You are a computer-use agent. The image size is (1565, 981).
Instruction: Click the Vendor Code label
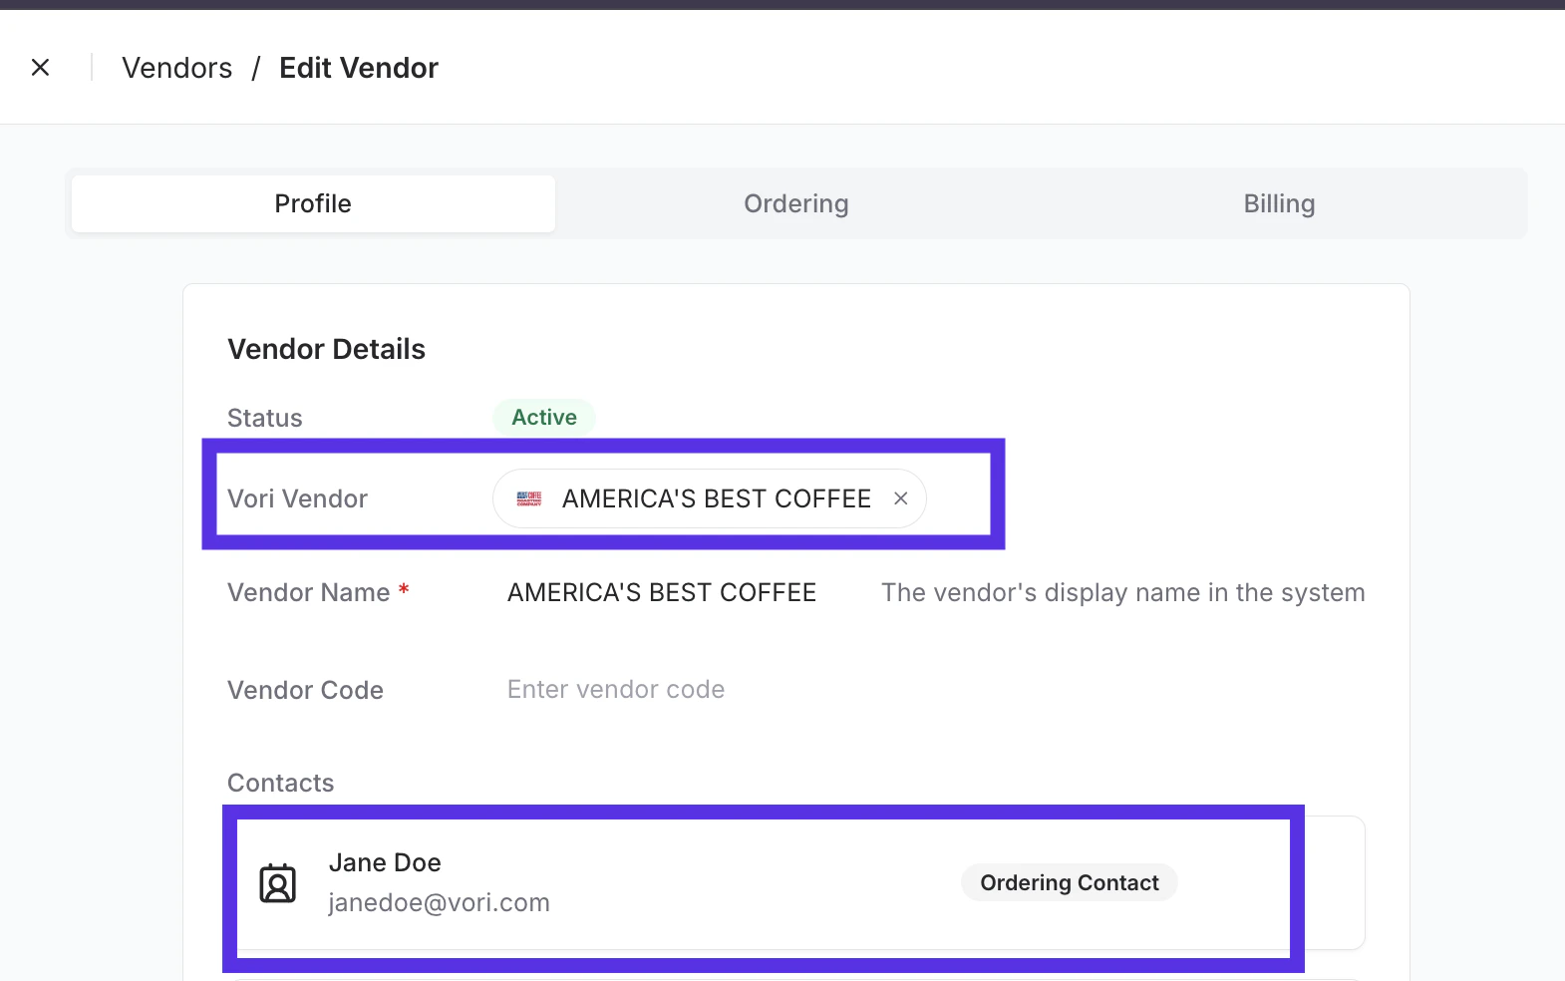(306, 690)
